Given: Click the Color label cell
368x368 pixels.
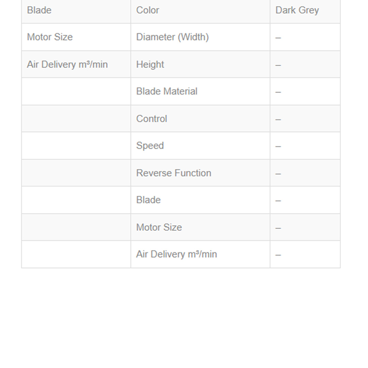Looking at the screenshot, I should (x=148, y=10).
